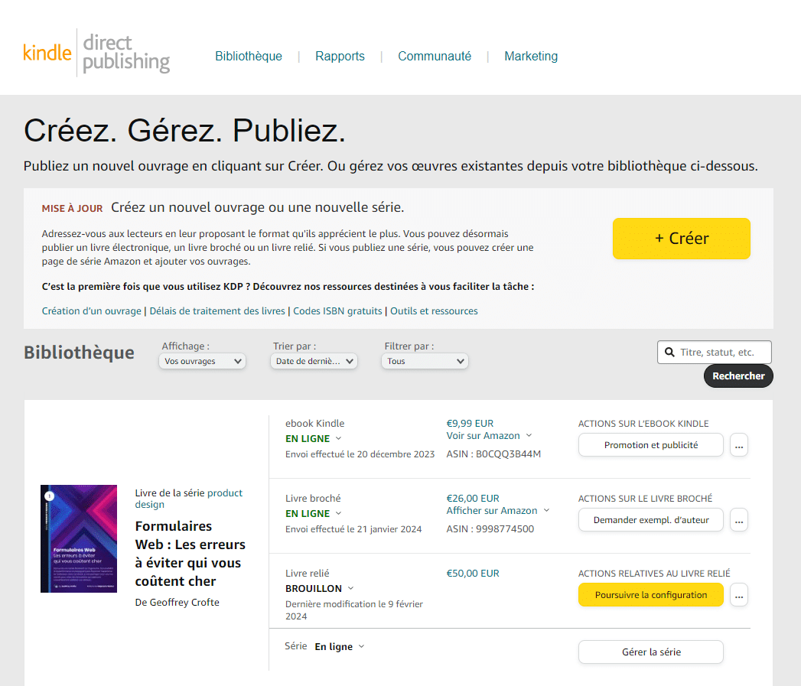Expand the ebook EN LIGNE status chevron
801x686 pixels.
(338, 438)
